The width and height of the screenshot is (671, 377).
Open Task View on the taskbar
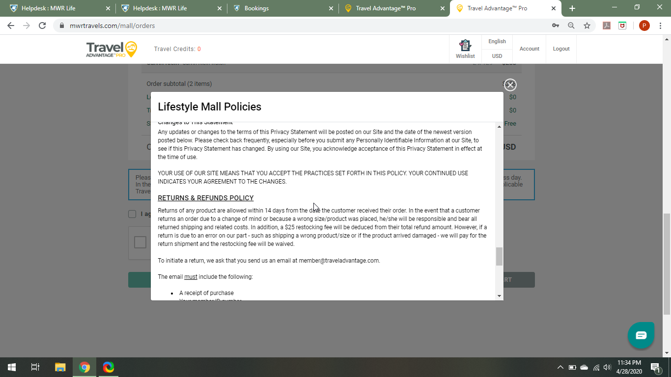[x=35, y=367]
